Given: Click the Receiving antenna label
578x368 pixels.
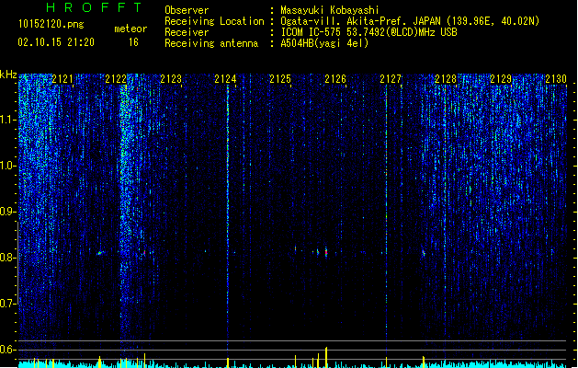Looking at the screenshot, I should pyautogui.click(x=211, y=43).
